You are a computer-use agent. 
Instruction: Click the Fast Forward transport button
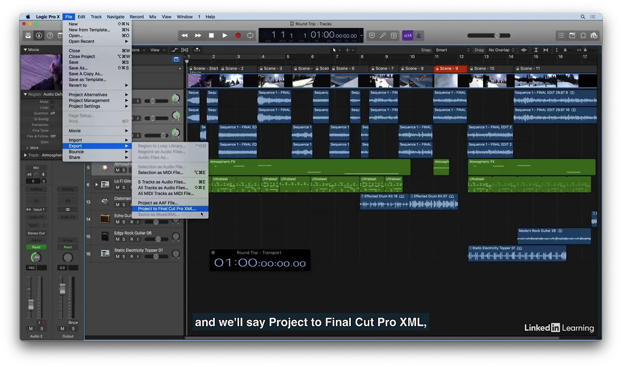click(198, 35)
